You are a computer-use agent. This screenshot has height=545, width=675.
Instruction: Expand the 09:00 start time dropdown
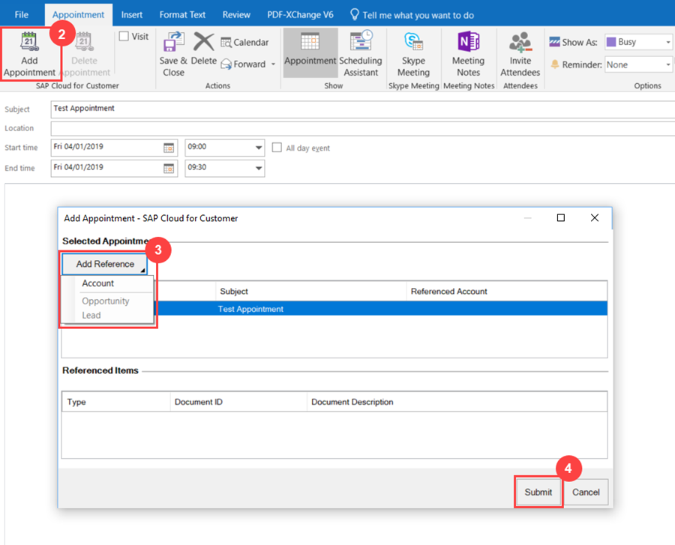point(258,148)
